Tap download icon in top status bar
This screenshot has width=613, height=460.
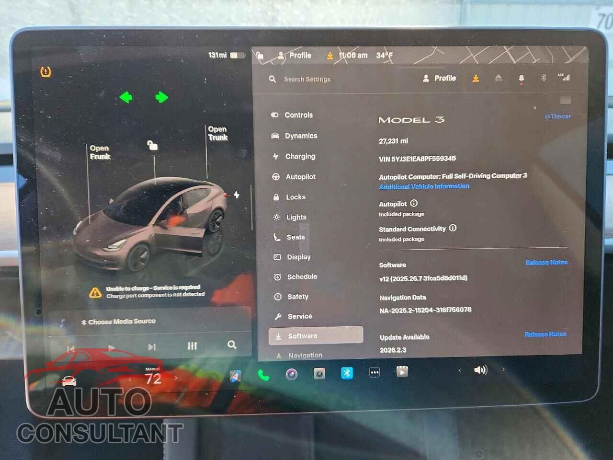pos(330,56)
